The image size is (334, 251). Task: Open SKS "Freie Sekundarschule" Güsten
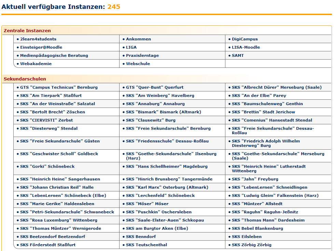(x=60, y=141)
